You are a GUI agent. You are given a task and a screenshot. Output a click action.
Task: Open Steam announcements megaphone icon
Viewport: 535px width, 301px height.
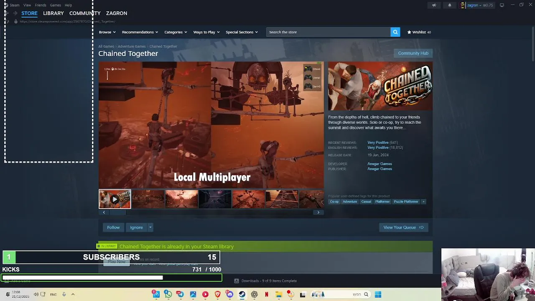click(x=434, y=5)
